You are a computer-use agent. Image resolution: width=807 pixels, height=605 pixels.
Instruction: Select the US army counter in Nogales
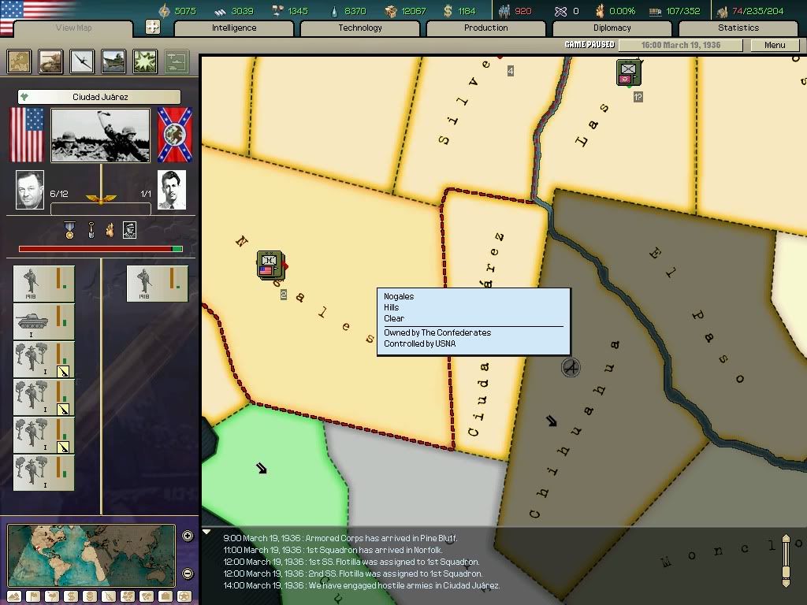click(x=270, y=265)
